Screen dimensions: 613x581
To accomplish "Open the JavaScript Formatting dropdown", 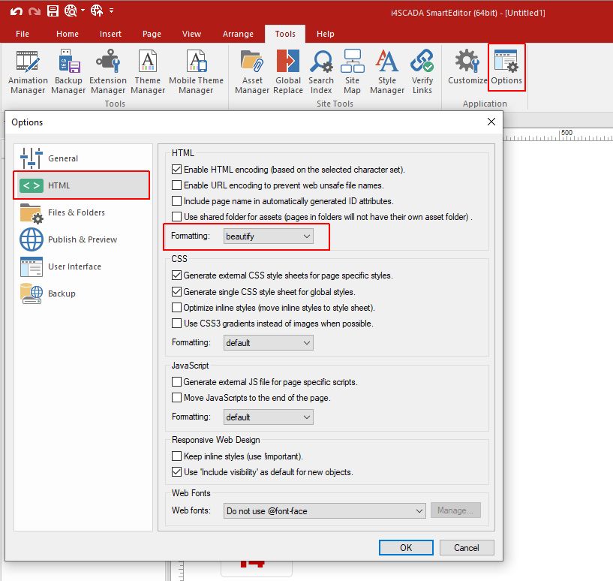I will point(268,417).
